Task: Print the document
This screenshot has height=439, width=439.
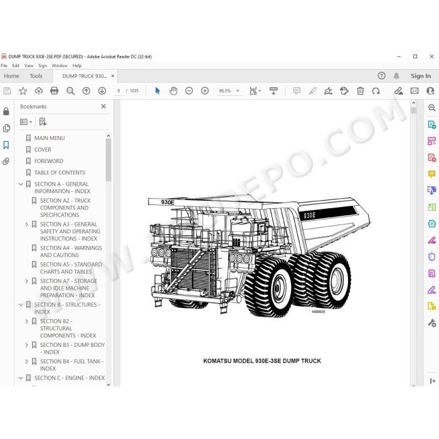Action: 55,91
